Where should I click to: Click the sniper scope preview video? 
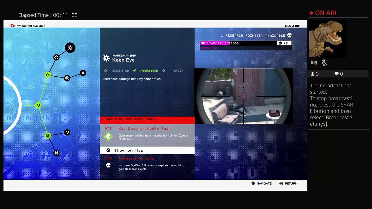[x=244, y=96]
